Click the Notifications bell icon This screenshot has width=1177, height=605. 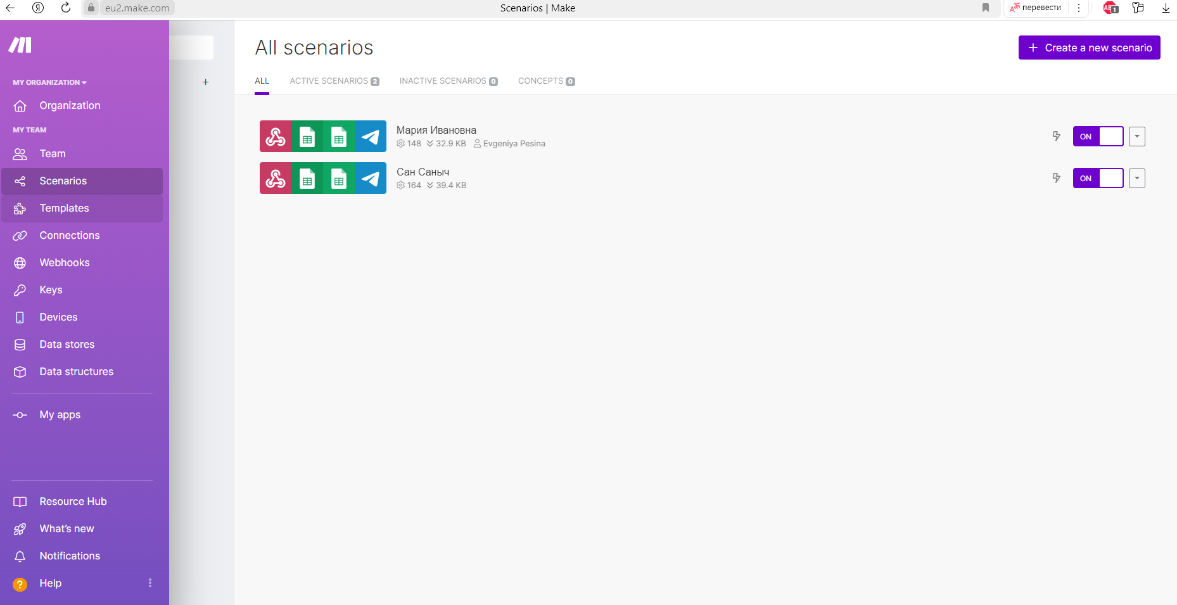[20, 556]
